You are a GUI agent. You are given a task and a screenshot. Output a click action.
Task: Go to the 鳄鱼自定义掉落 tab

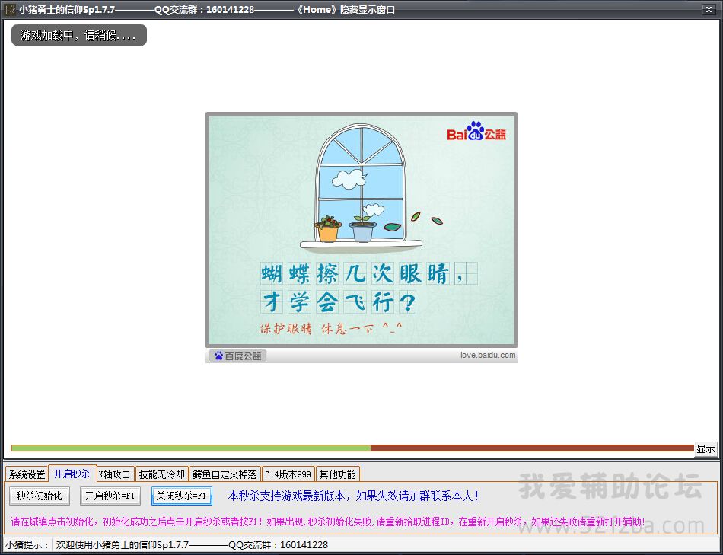(225, 474)
